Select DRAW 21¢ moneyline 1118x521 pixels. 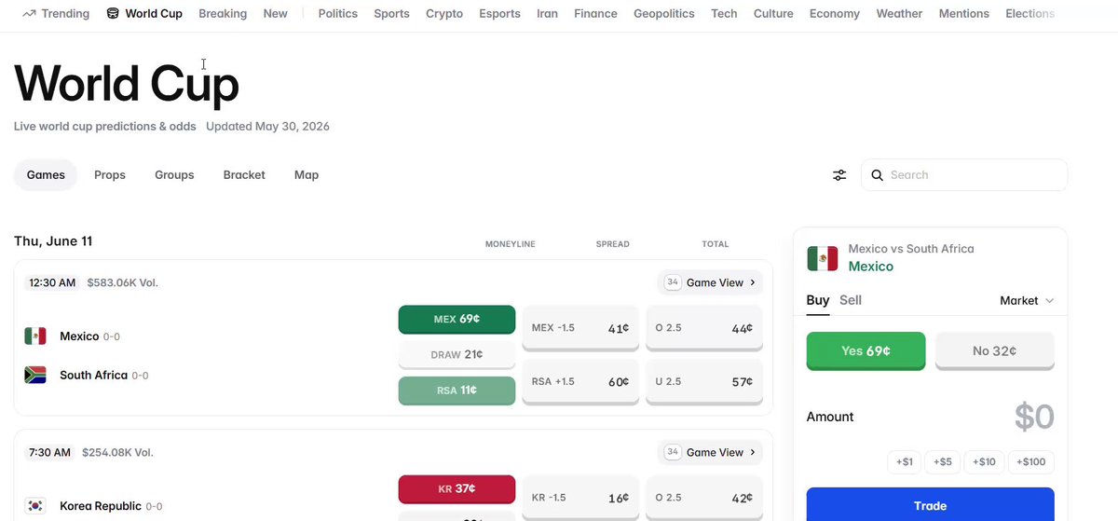click(457, 355)
